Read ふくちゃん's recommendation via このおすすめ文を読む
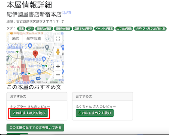 coord(95,113)
